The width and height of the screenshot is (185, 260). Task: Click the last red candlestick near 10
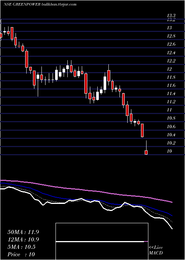(146, 152)
